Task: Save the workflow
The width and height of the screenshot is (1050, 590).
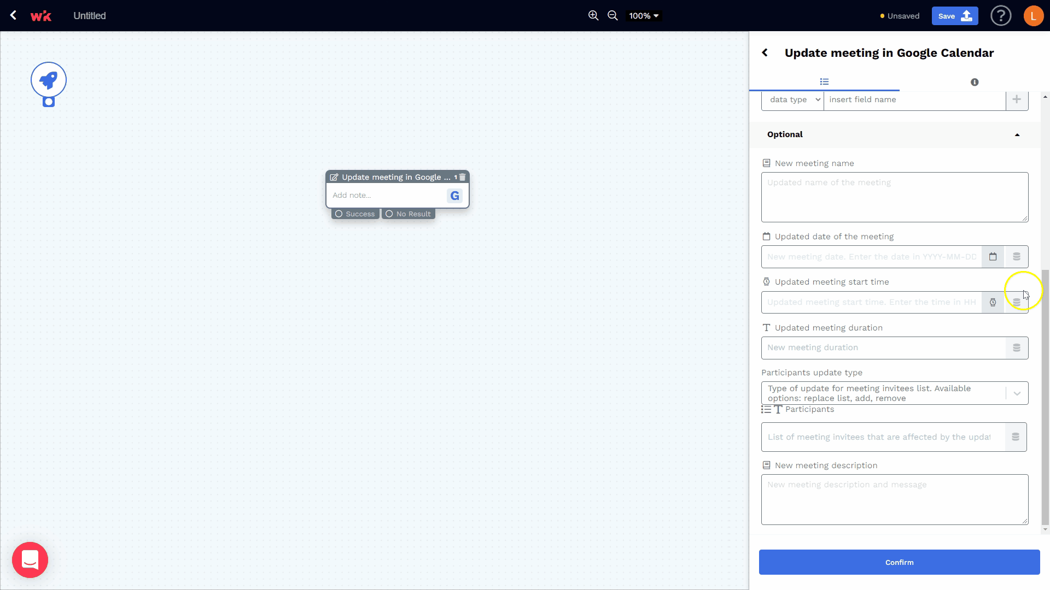Action: [x=954, y=16]
